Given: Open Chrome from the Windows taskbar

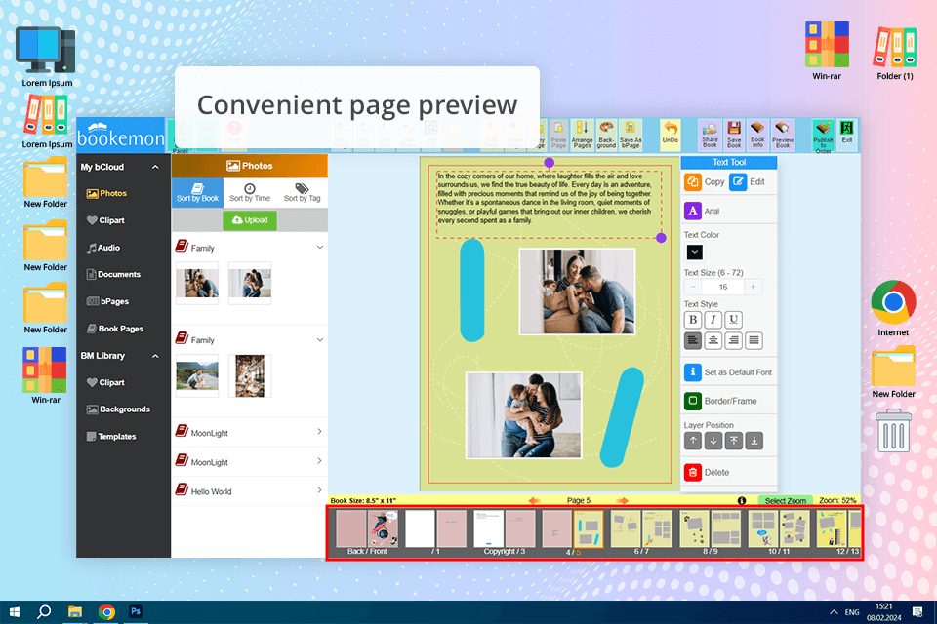Looking at the screenshot, I should pos(107,612).
